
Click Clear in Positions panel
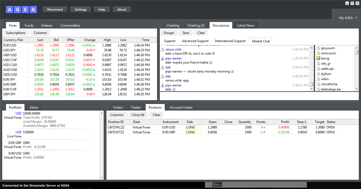pyautogui.click(x=157, y=115)
